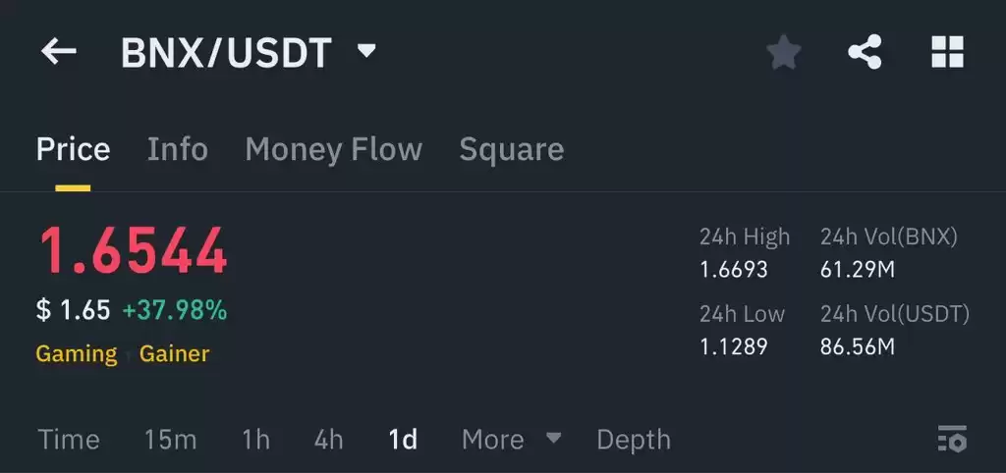Viewport: 1006px width, 473px height.
Task: Tap the Gaming category tag
Action: point(77,354)
